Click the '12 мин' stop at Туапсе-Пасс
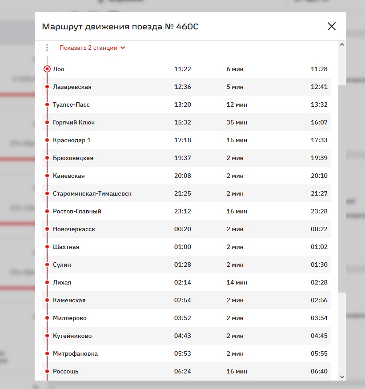365x389 pixels. click(x=237, y=104)
